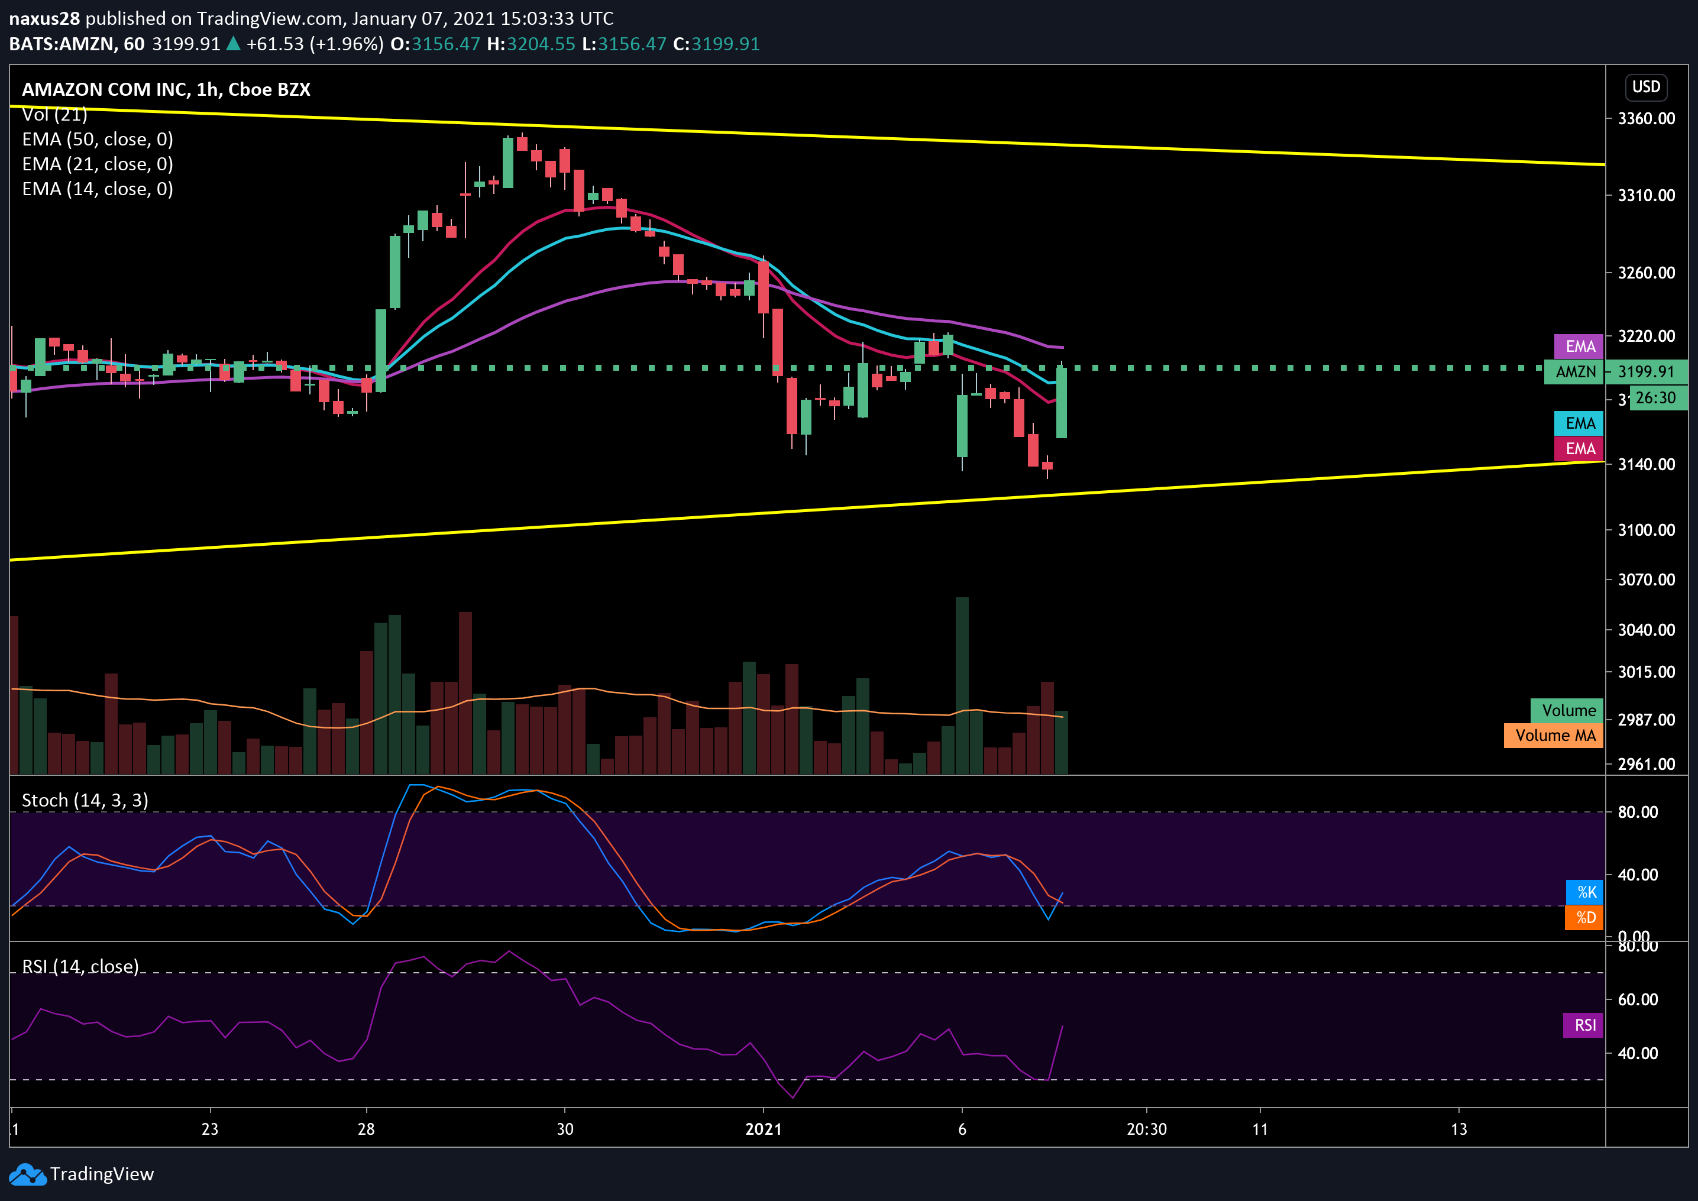Click the 3015.00 price axis label
This screenshot has height=1201, width=1698.
(x=1647, y=672)
